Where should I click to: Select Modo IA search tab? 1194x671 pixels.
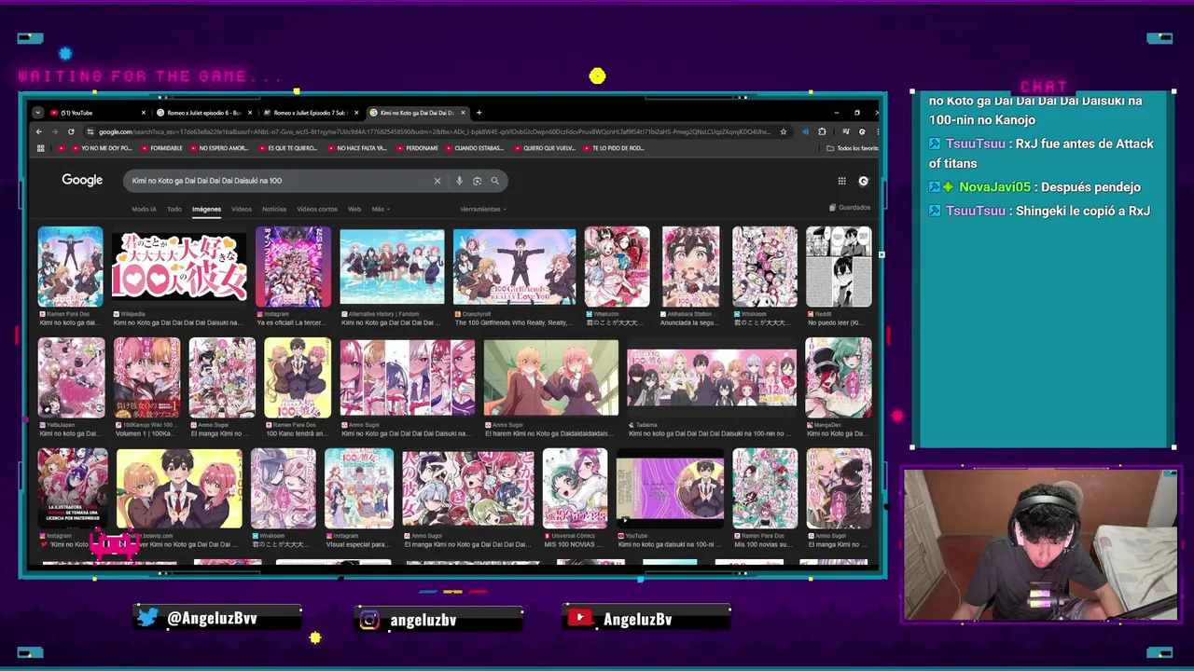pos(144,209)
